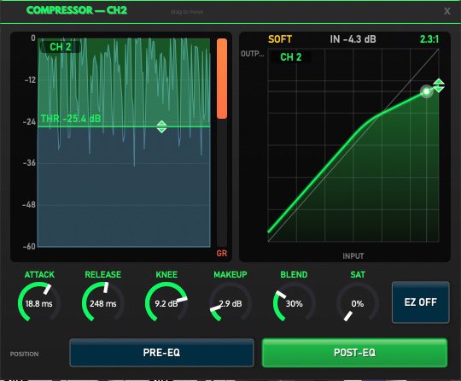Click the ratio up/down arrow handle
The image size is (461, 381).
click(439, 85)
